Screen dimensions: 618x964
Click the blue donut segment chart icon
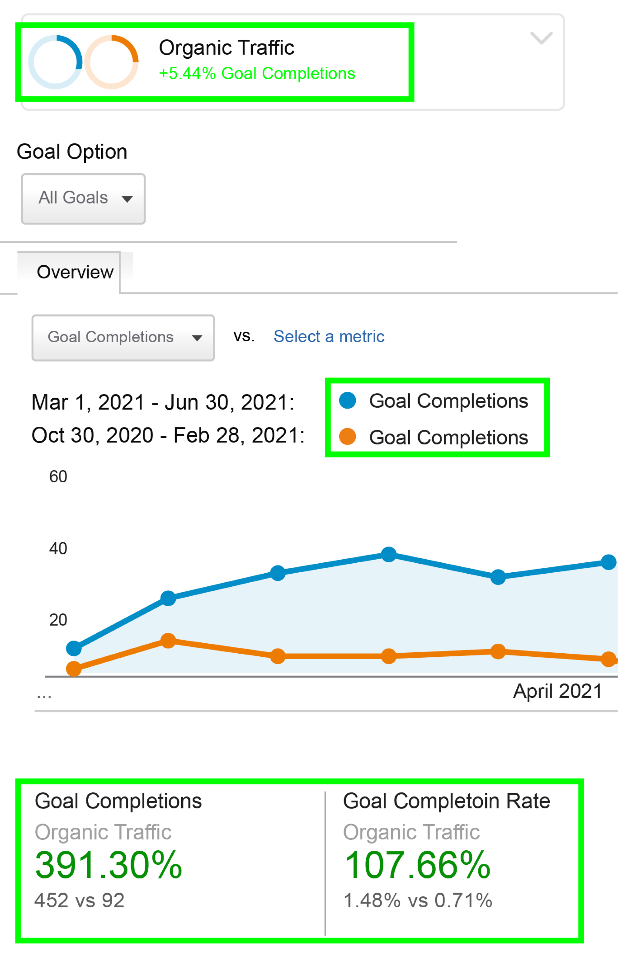pos(55,62)
